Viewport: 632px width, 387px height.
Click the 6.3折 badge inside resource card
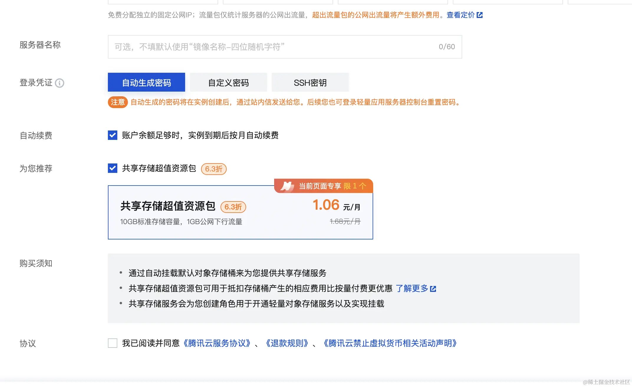click(233, 207)
